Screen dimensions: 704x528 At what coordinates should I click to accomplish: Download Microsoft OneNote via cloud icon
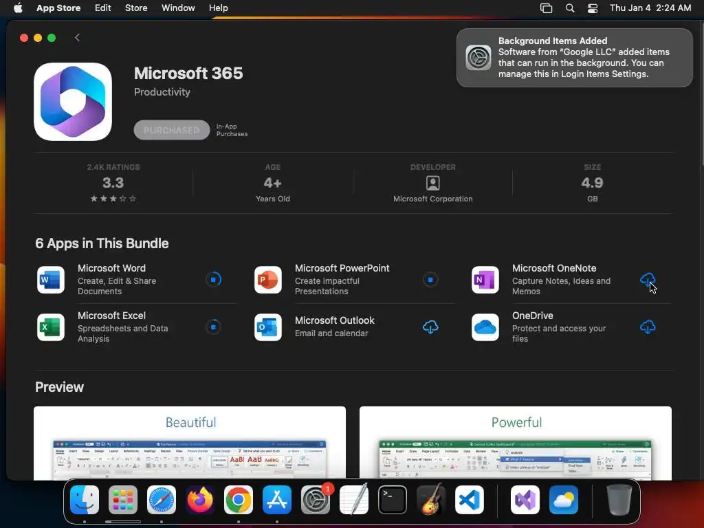(x=648, y=280)
